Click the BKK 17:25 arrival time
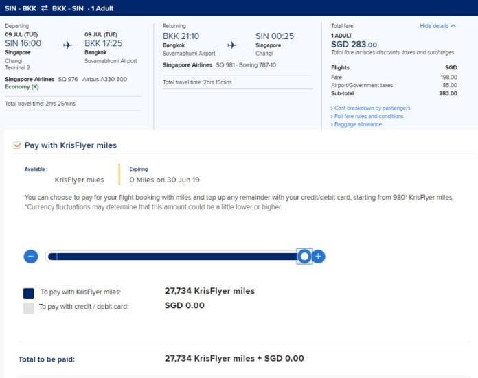This screenshot has width=478, height=378. click(103, 43)
